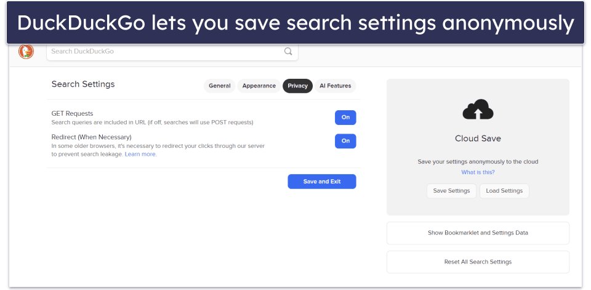Click the Cloud Save upload cloud icon
This screenshot has width=591, height=290.
point(478,110)
